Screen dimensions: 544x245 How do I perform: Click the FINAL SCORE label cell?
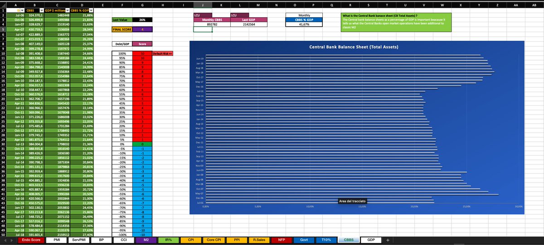tap(123, 29)
